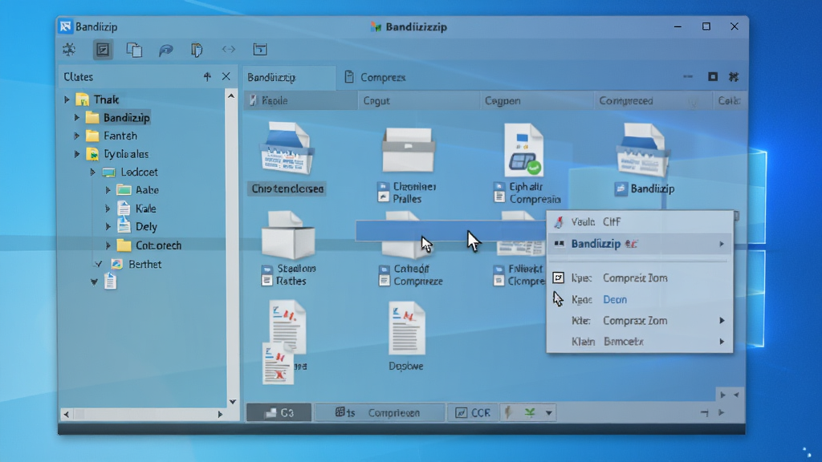Screen dimensions: 822x462
Task: Choose the Deon context menu entry
Action: (640, 299)
